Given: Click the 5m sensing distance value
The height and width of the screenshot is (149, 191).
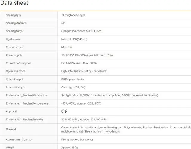Looking at the screenshot, I should coord(63,23).
